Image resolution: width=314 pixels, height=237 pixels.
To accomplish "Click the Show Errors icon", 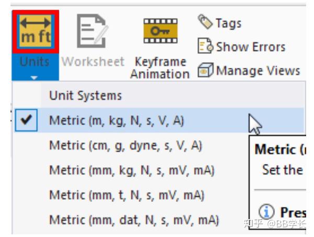I will click(x=206, y=46).
